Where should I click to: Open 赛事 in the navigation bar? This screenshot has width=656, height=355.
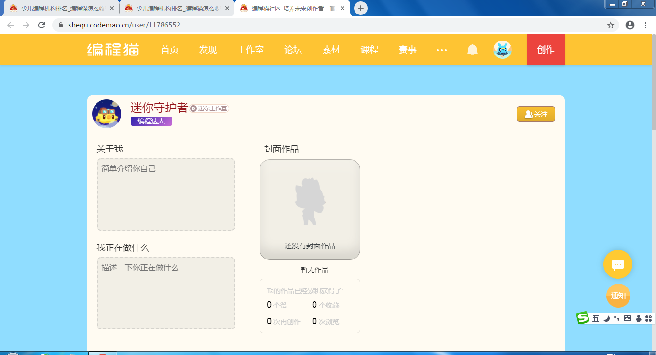tap(408, 50)
